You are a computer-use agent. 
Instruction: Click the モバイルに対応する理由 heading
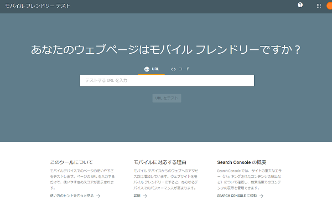(x=160, y=162)
